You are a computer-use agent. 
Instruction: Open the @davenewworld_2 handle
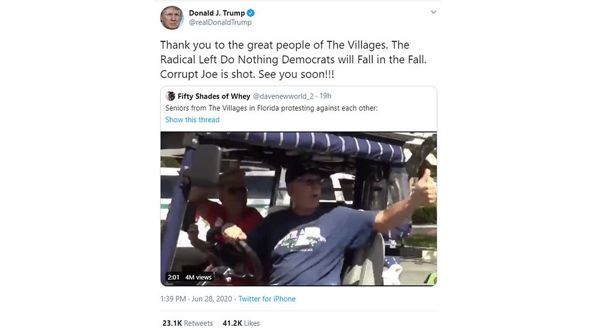pos(283,96)
